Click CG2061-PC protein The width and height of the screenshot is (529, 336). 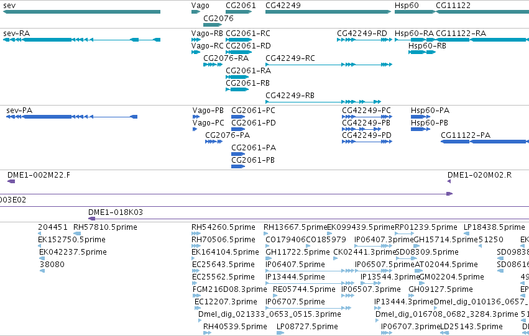coord(238,117)
